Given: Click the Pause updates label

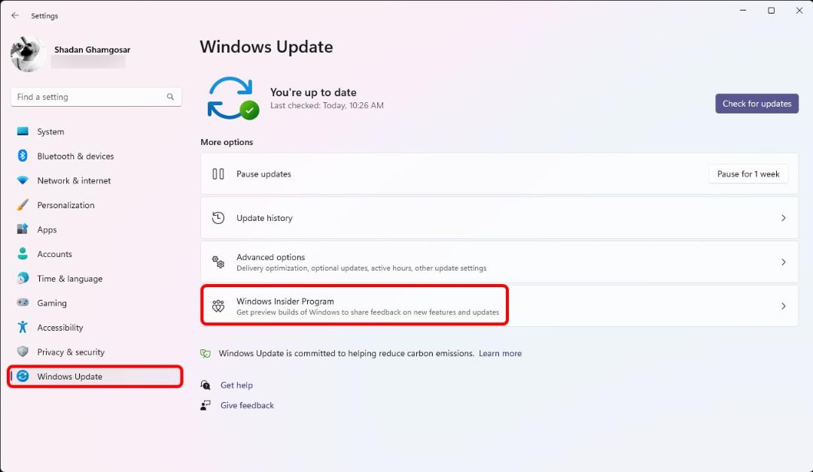Looking at the screenshot, I should 263,174.
